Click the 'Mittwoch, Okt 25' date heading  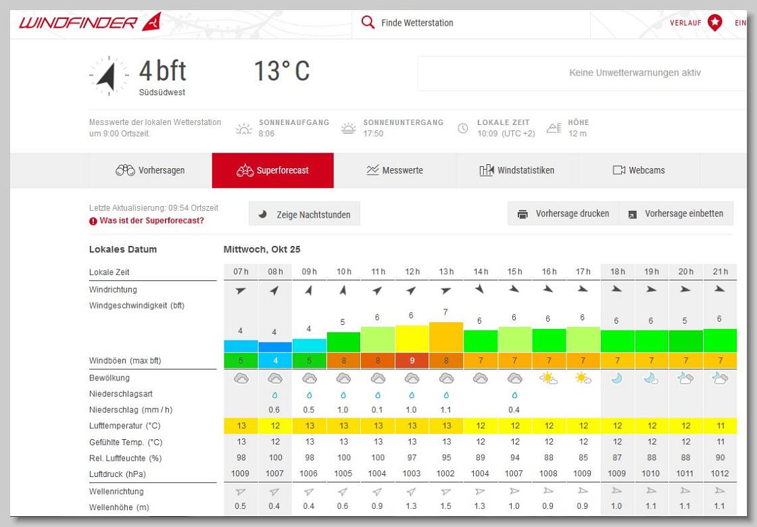click(x=262, y=249)
